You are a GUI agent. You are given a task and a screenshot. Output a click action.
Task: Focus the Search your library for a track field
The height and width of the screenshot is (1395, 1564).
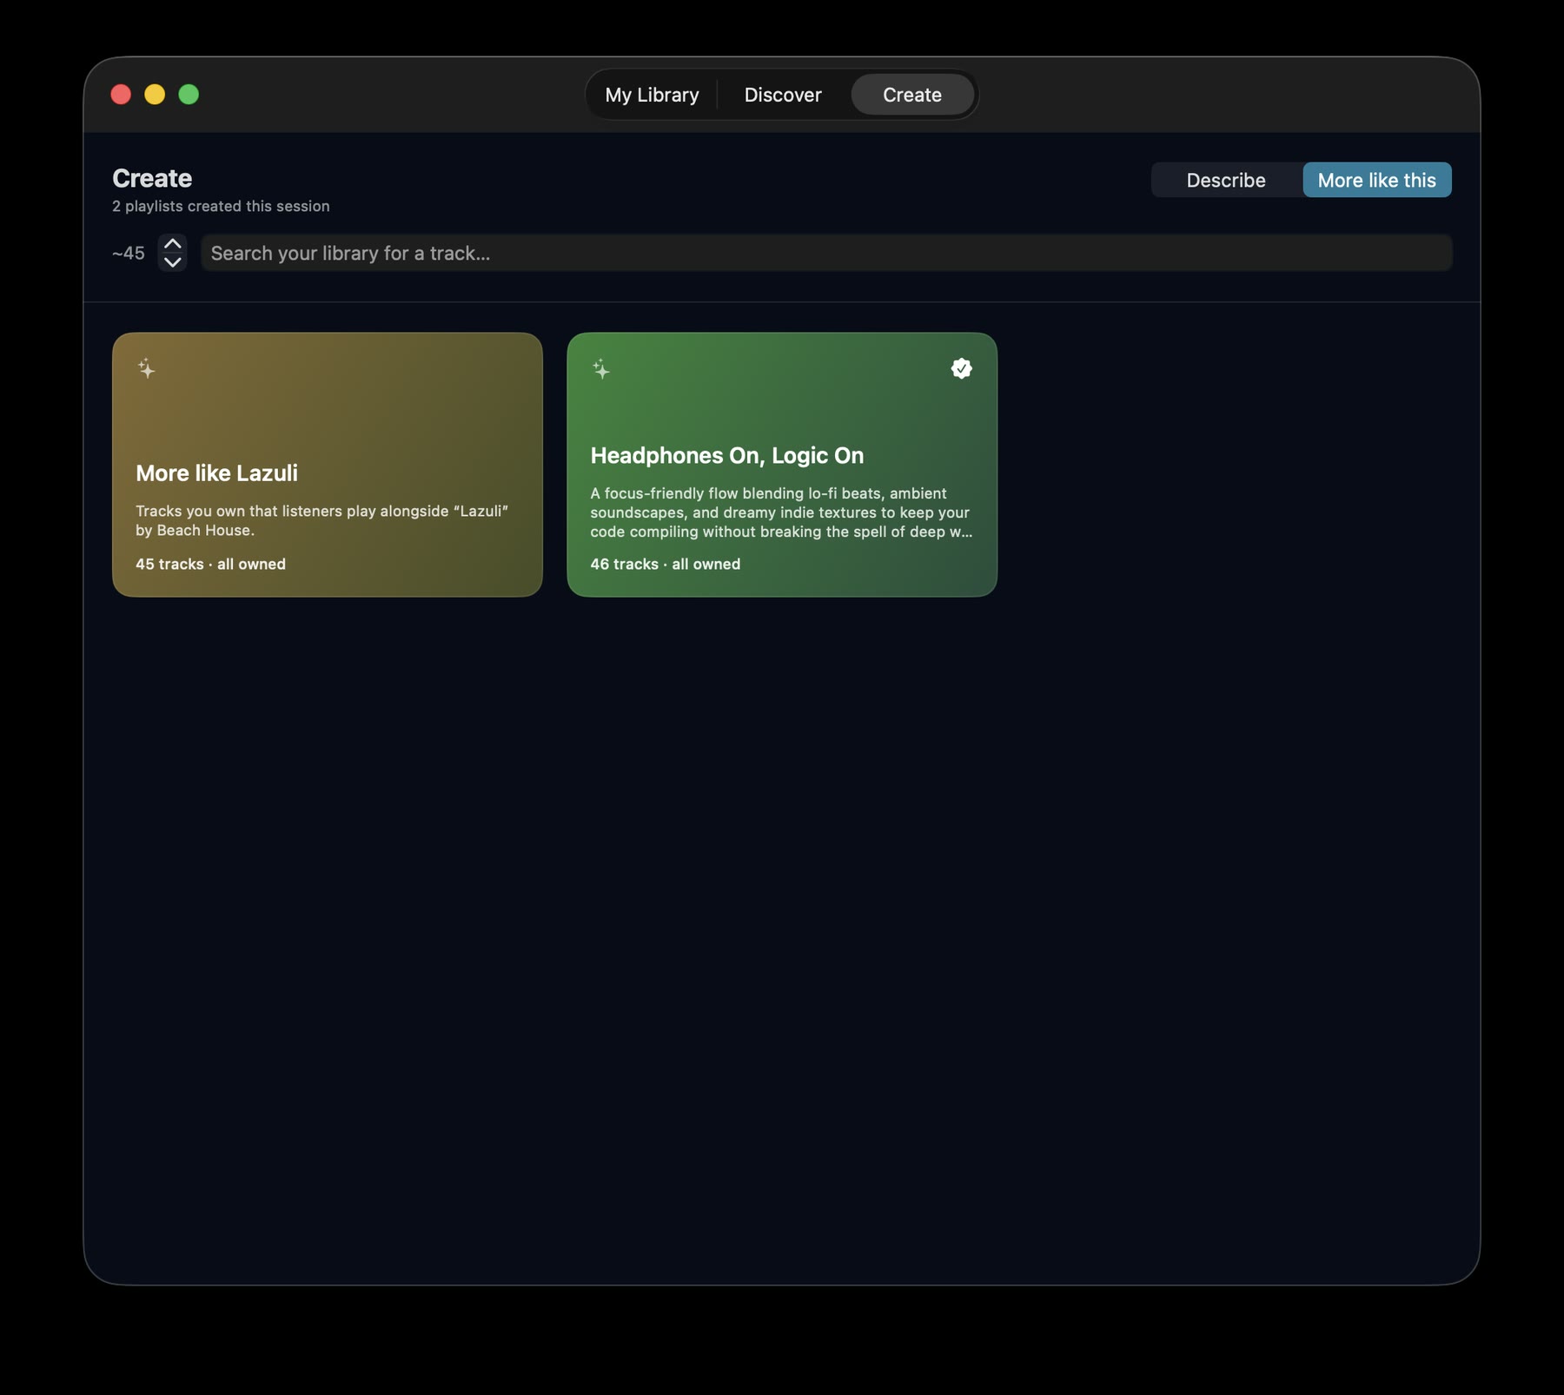tap(826, 253)
